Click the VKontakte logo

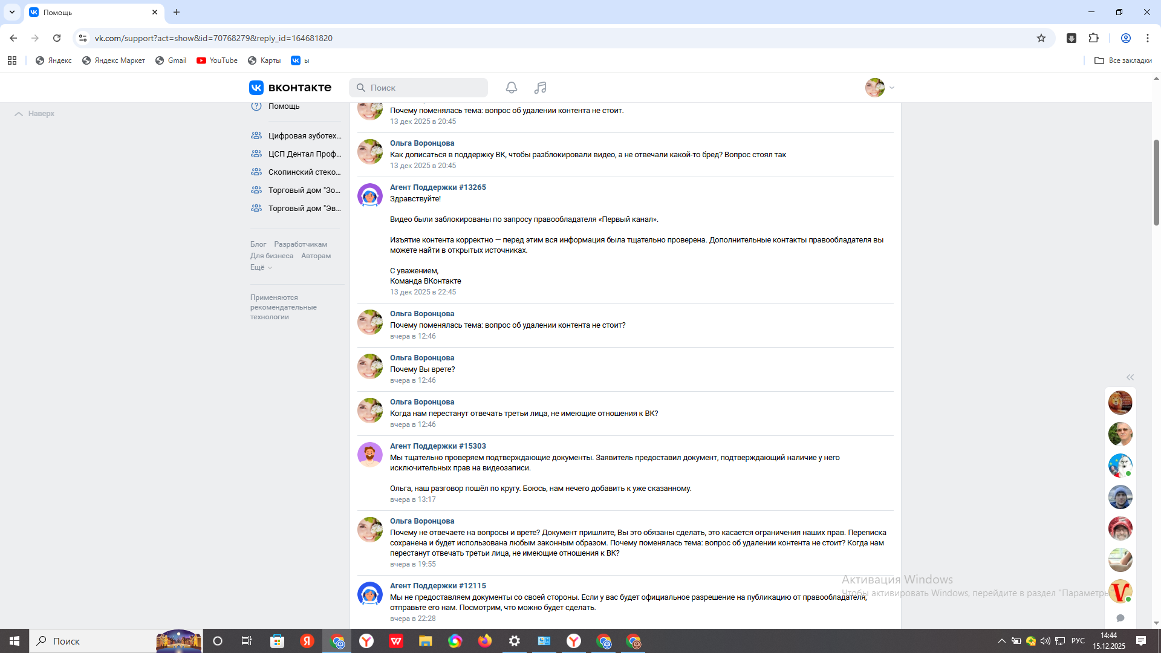(290, 88)
